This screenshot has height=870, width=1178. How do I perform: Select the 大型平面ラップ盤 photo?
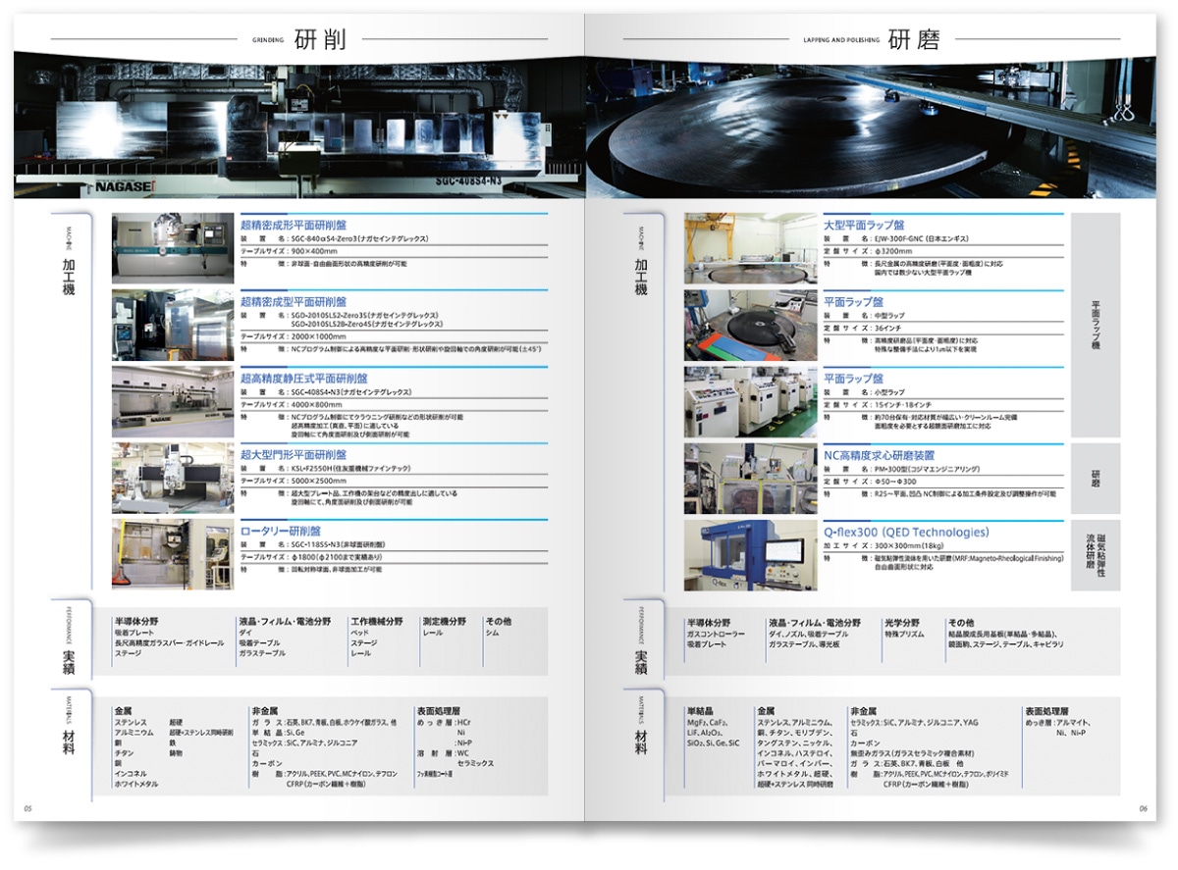[x=750, y=248]
